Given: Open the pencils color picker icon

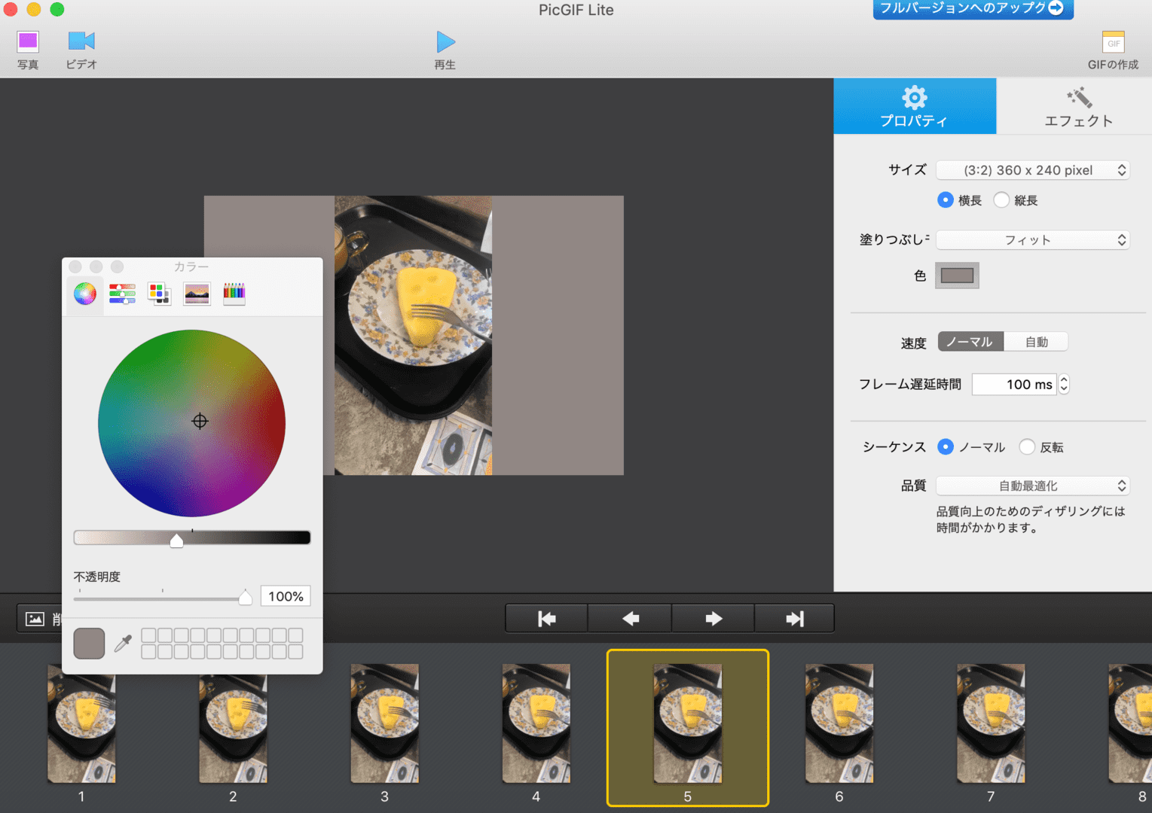Looking at the screenshot, I should pyautogui.click(x=234, y=294).
